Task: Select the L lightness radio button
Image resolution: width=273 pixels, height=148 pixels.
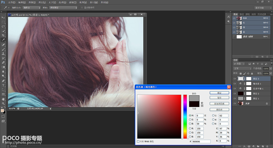Action: (213, 115)
